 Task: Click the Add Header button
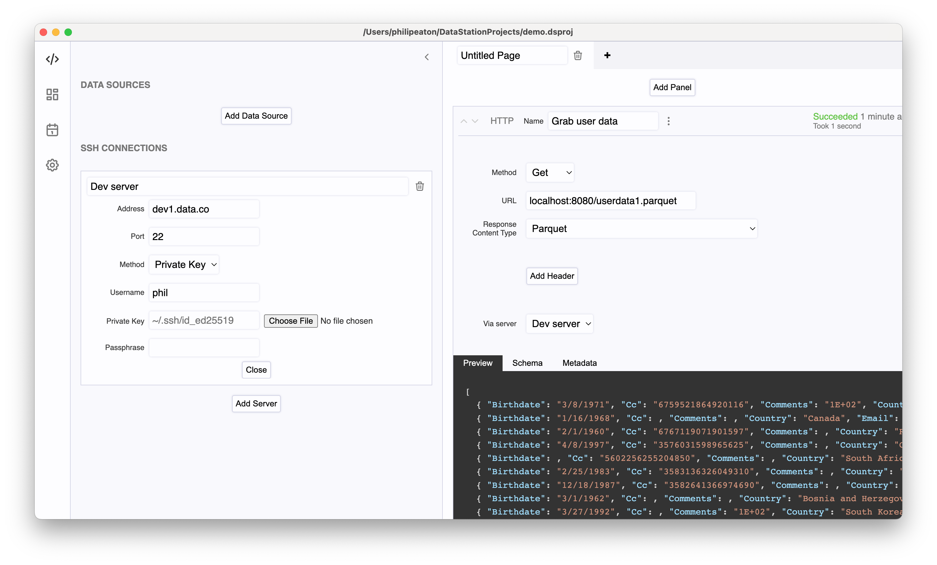552,275
